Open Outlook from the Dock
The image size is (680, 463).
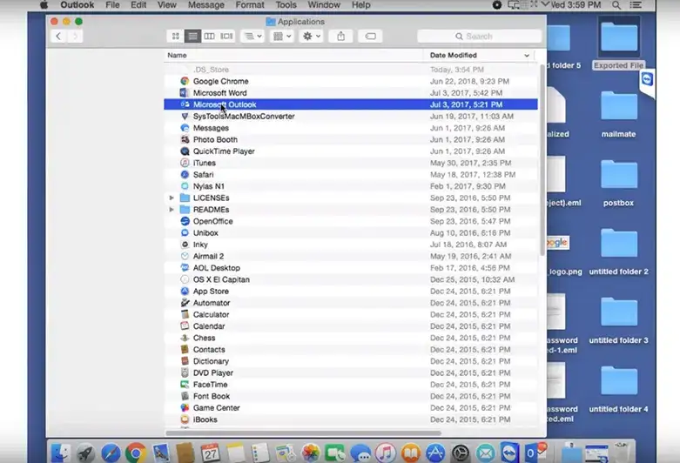coord(535,453)
